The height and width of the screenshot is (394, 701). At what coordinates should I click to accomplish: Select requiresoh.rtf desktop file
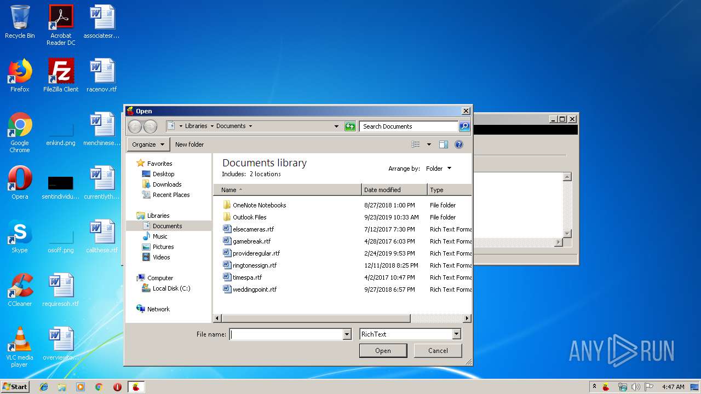(x=61, y=290)
